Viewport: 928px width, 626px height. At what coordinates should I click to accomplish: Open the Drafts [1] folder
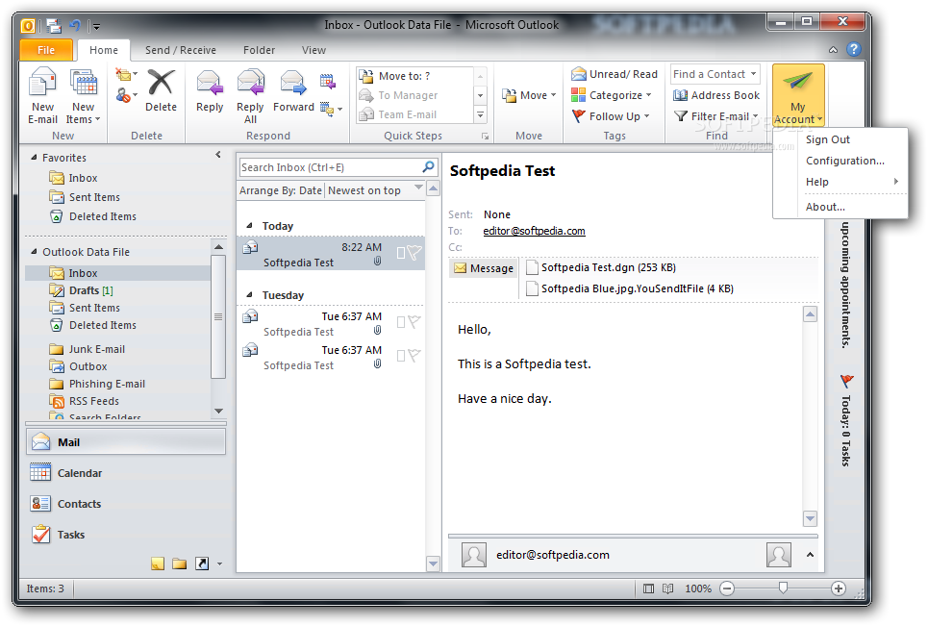pos(90,290)
